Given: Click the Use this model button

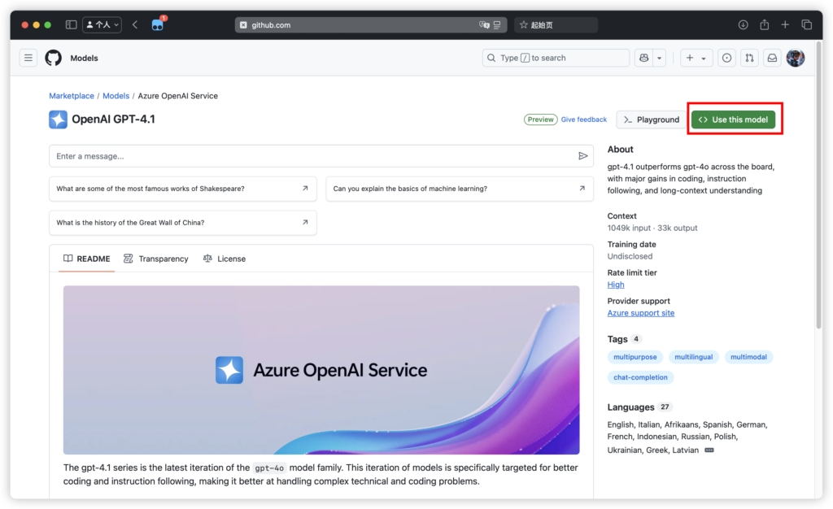Looking at the screenshot, I should pos(733,120).
